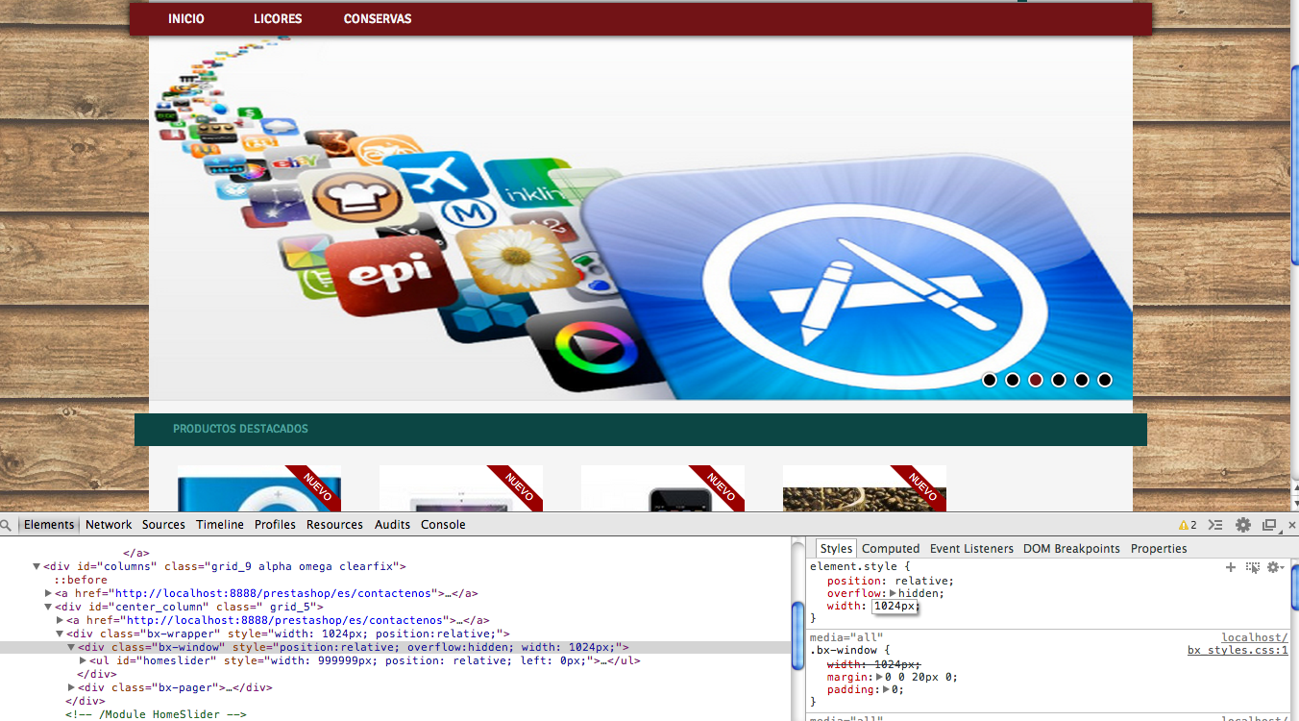Select the active red pager dot
This screenshot has height=721, width=1299.
pos(1036,380)
